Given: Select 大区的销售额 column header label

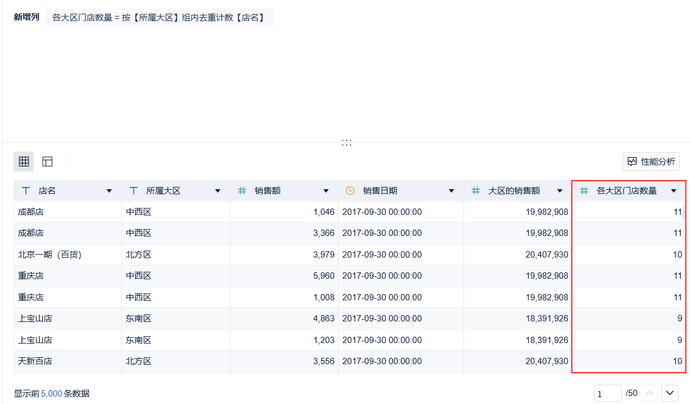Looking at the screenshot, I should [x=514, y=191].
